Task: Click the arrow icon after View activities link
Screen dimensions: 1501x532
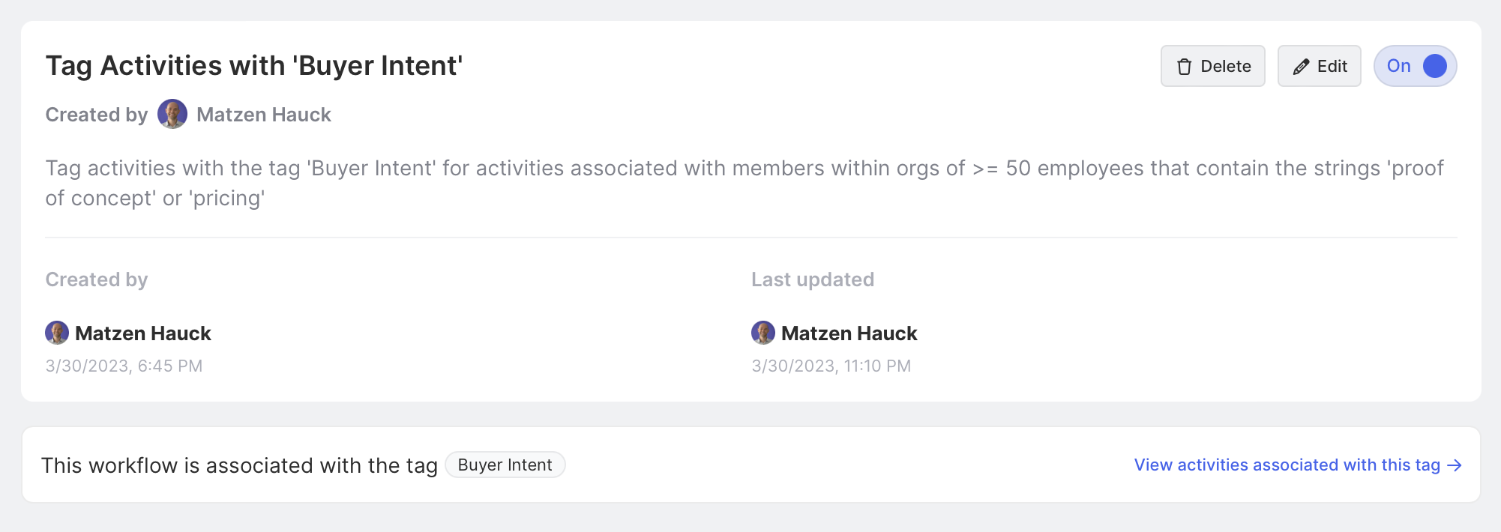Action: click(1455, 465)
